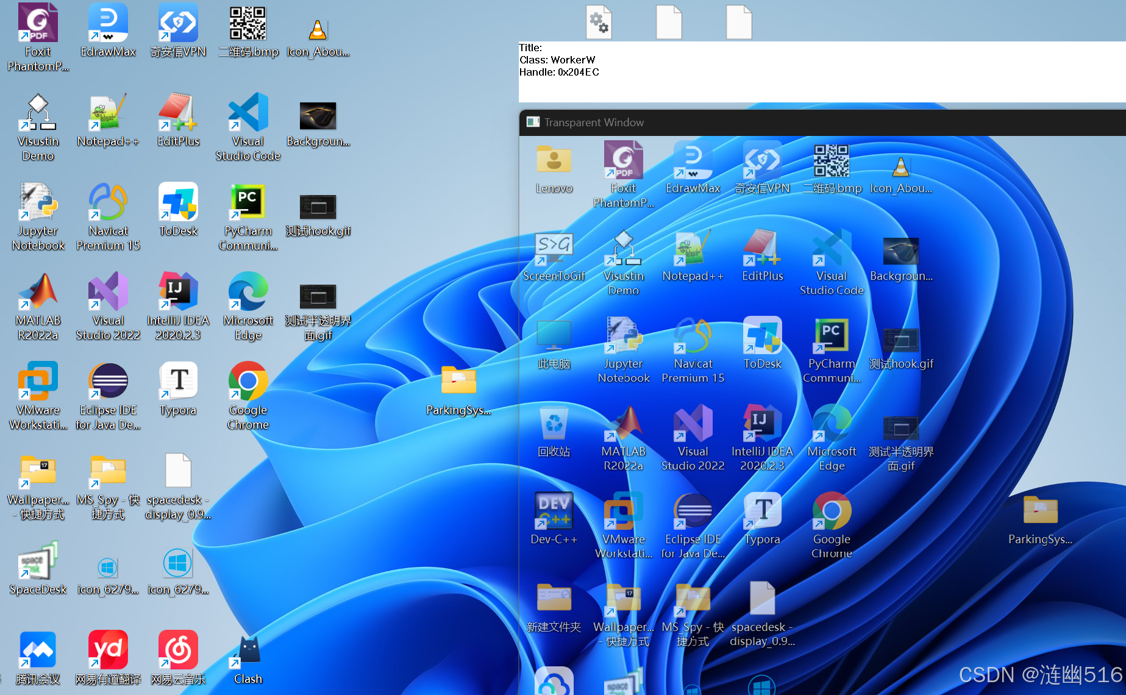
Task: Open the EdrawMax shortcut on the left desktop
Action: 108,30
